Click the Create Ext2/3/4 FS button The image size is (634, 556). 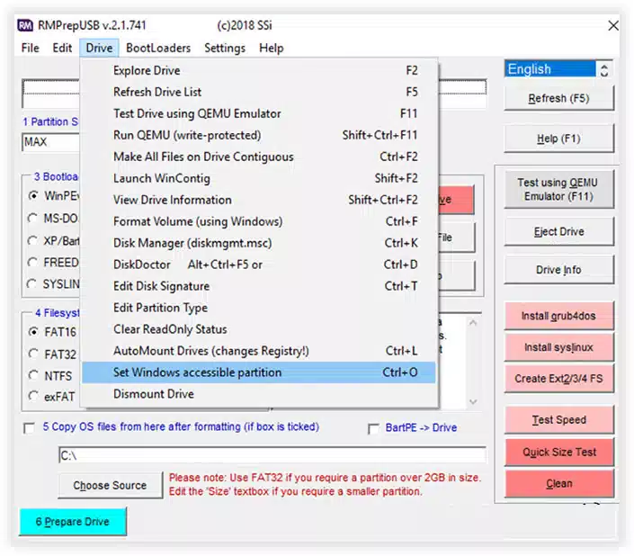coord(558,379)
